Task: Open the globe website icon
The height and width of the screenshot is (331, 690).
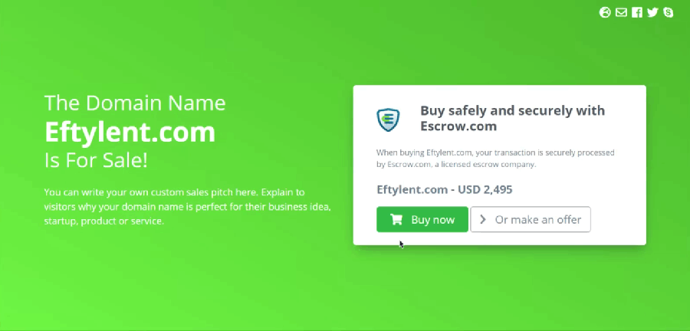Action: pos(605,13)
